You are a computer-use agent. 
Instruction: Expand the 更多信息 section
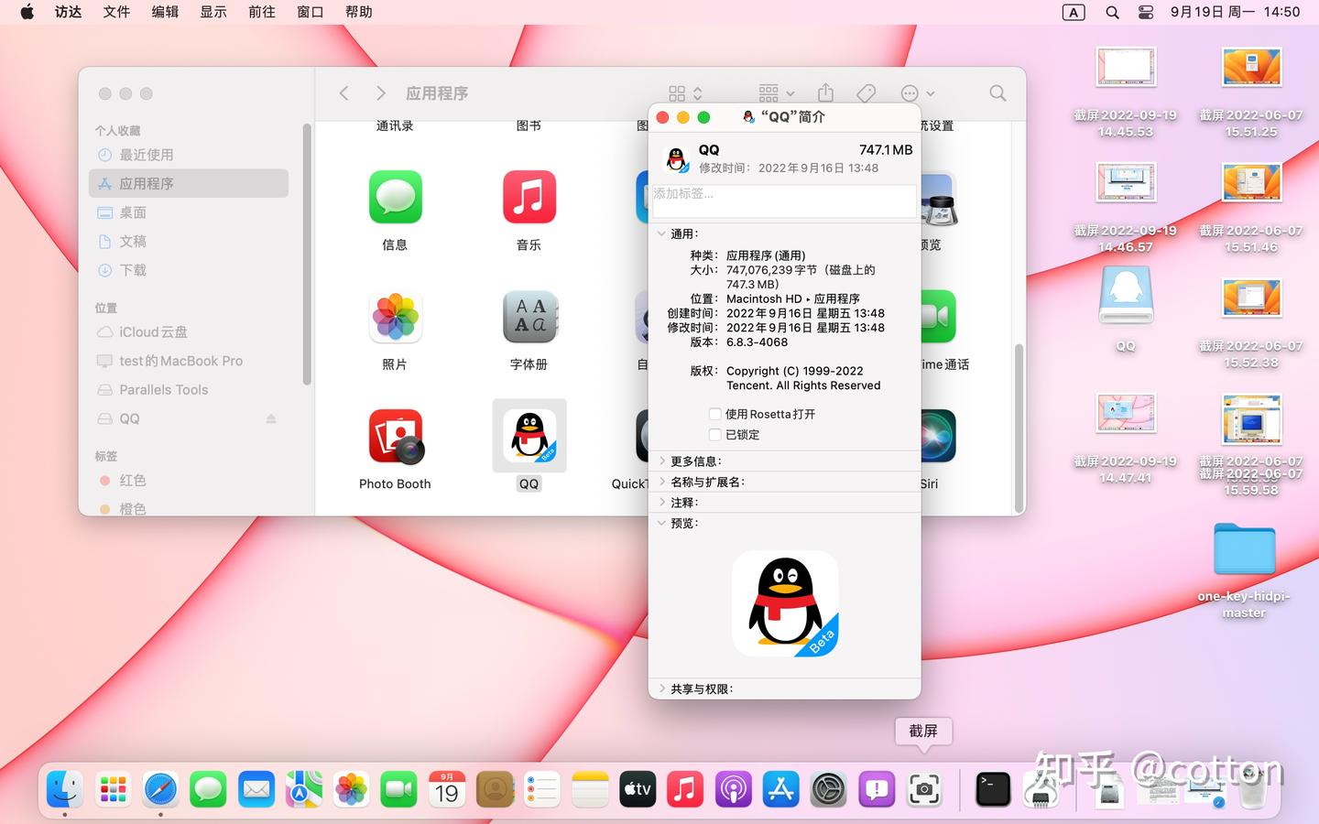(663, 461)
